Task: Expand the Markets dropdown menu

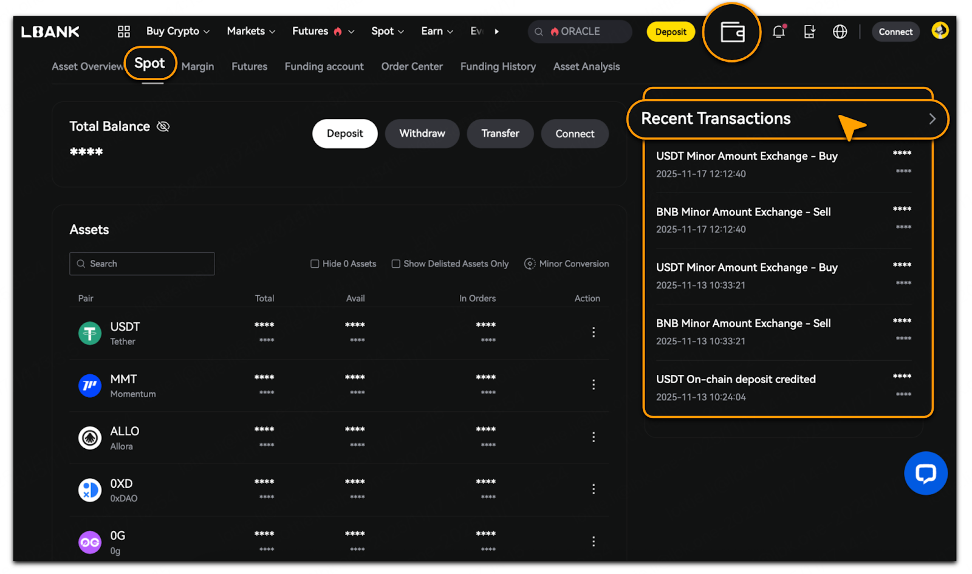Action: (250, 31)
